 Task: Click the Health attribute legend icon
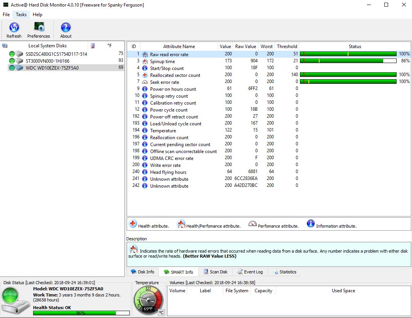pyautogui.click(x=133, y=225)
